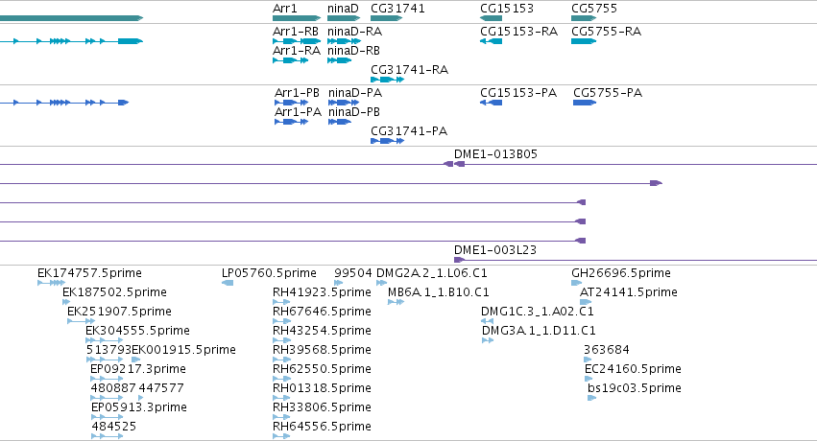Select the 513793 feature label
817x441 pixels.
point(108,351)
